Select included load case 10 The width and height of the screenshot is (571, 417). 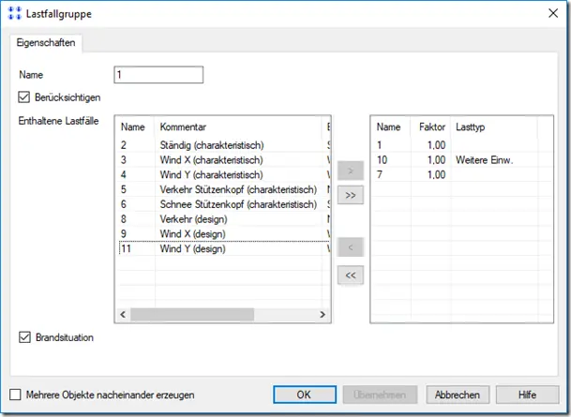pos(461,160)
